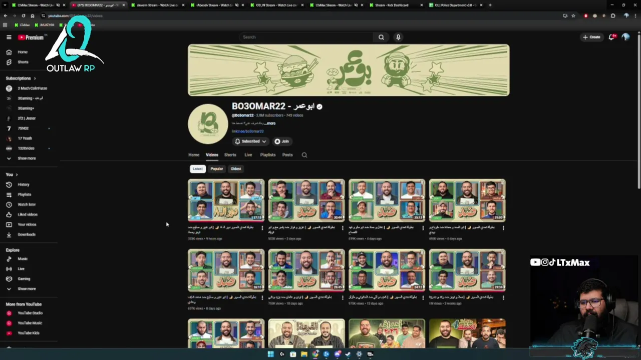Open Your videos in the sidebar

pos(27,224)
